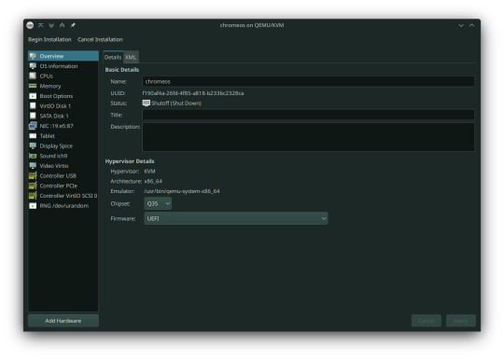Click Cancel Installation
This screenshot has width=504, height=359.
pyautogui.click(x=100, y=39)
